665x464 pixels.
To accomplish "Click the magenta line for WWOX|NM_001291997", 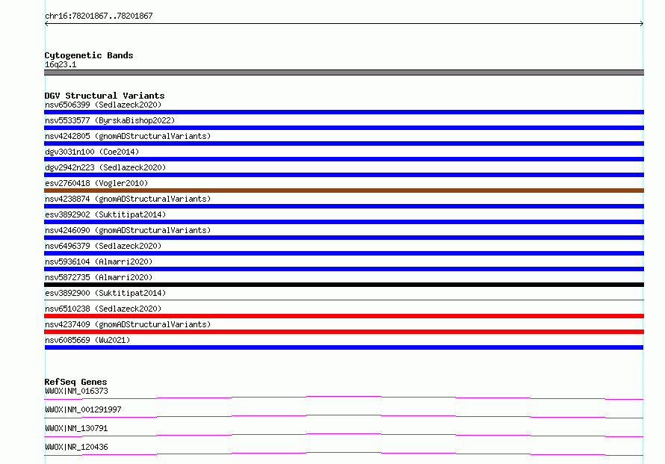I will pos(344,416).
